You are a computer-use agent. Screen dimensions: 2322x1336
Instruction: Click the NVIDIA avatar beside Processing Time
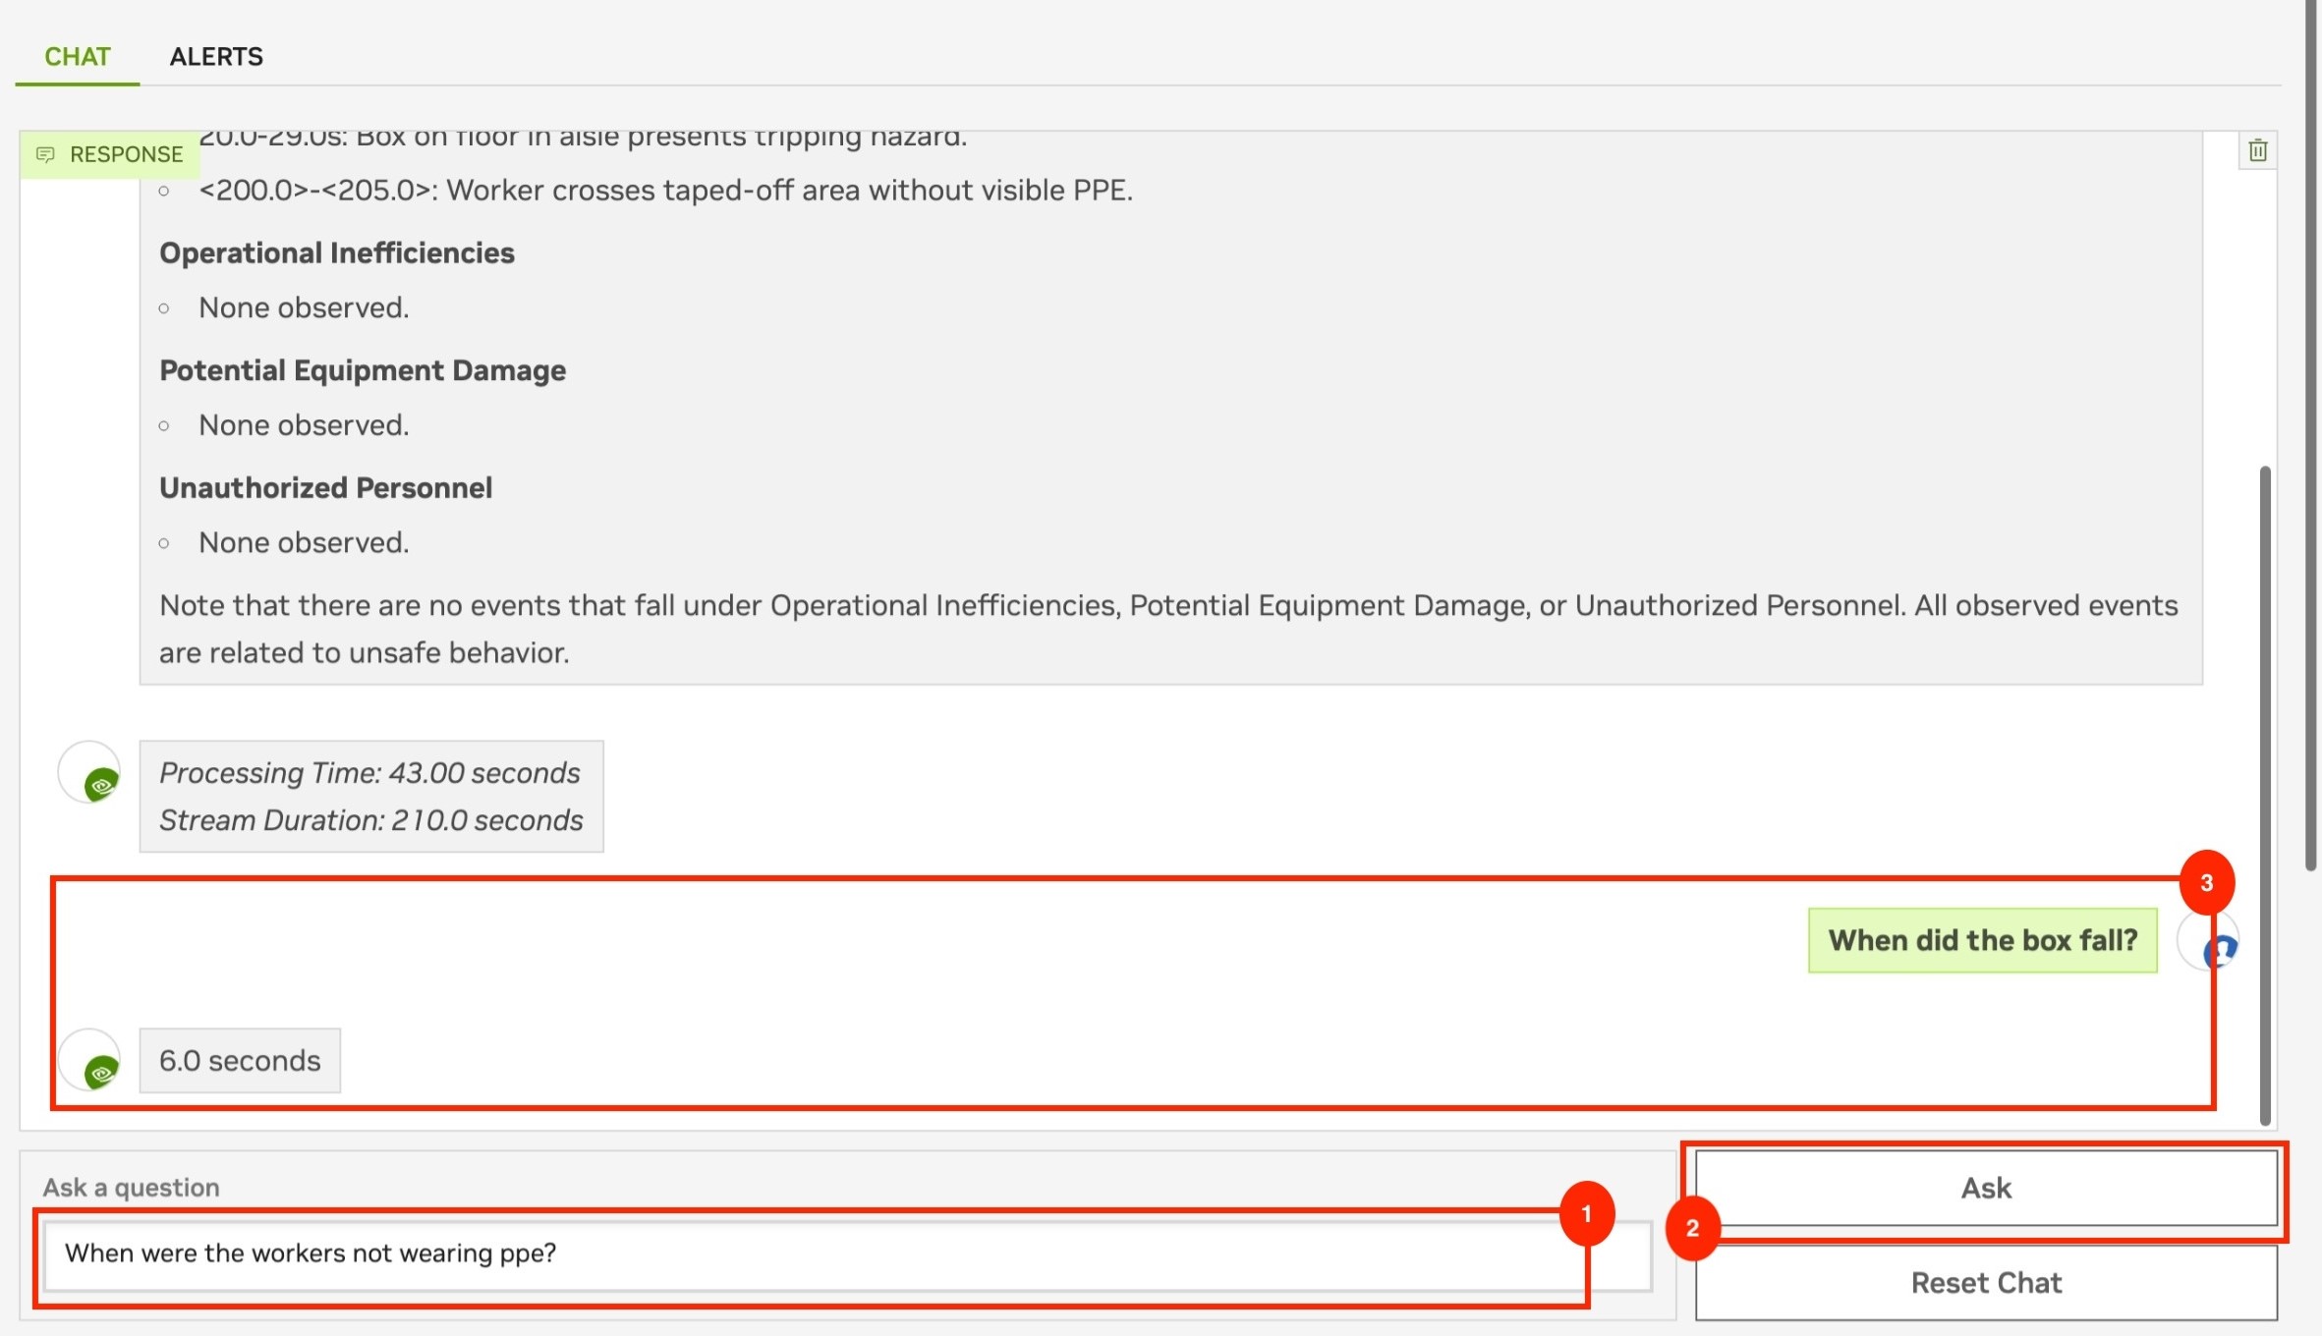coord(89,772)
